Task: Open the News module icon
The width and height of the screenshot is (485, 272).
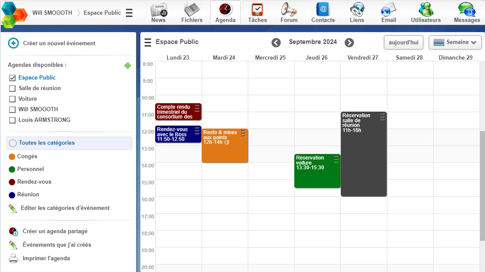Action: [158, 10]
